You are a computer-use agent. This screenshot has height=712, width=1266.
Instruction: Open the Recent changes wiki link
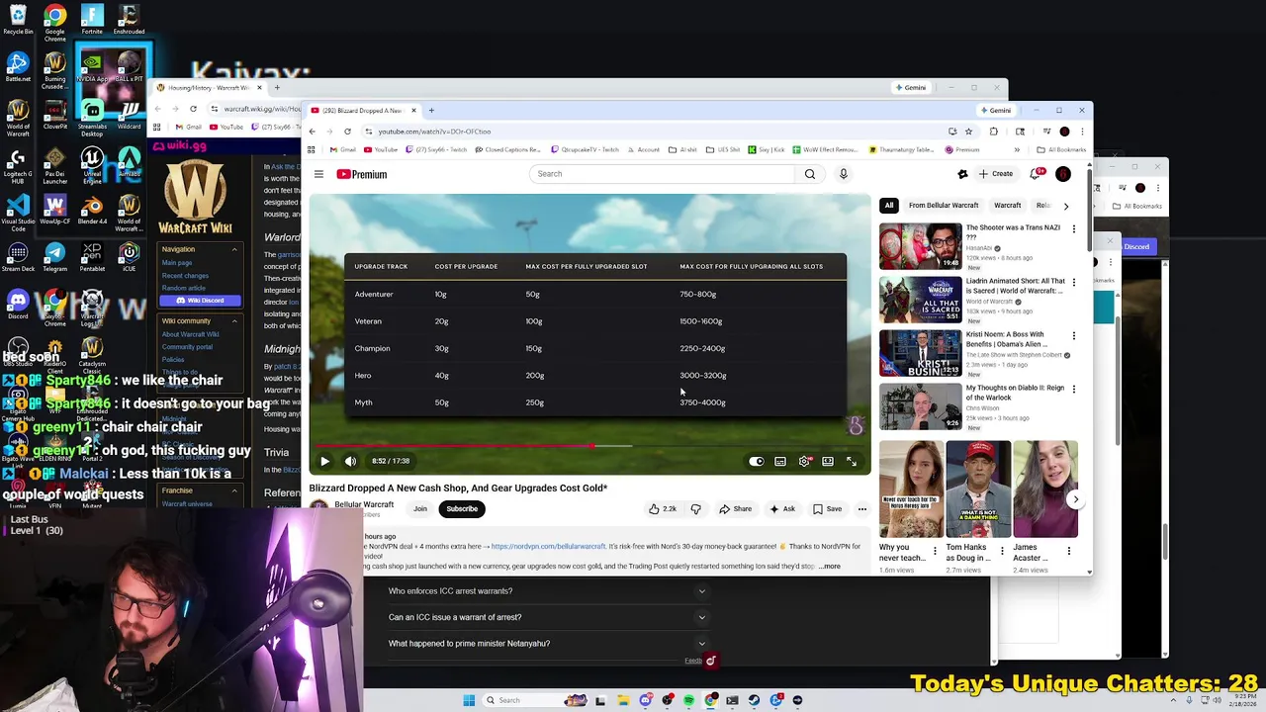185,276
